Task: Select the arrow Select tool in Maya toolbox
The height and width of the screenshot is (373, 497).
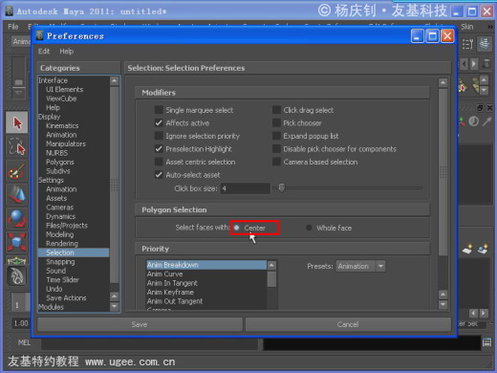Action: pyautogui.click(x=17, y=122)
